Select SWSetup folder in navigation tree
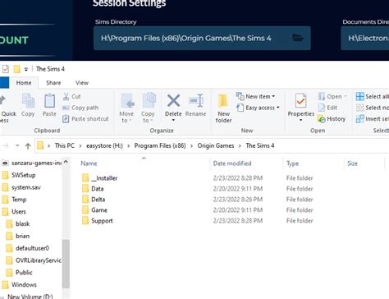389x299 pixels. tap(24, 175)
